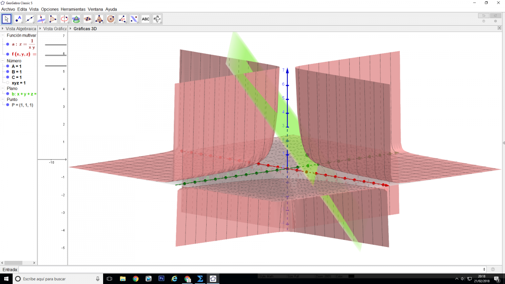Screen dimensions: 505x284
Task: Select the Move arrow tool
Action: 7,19
